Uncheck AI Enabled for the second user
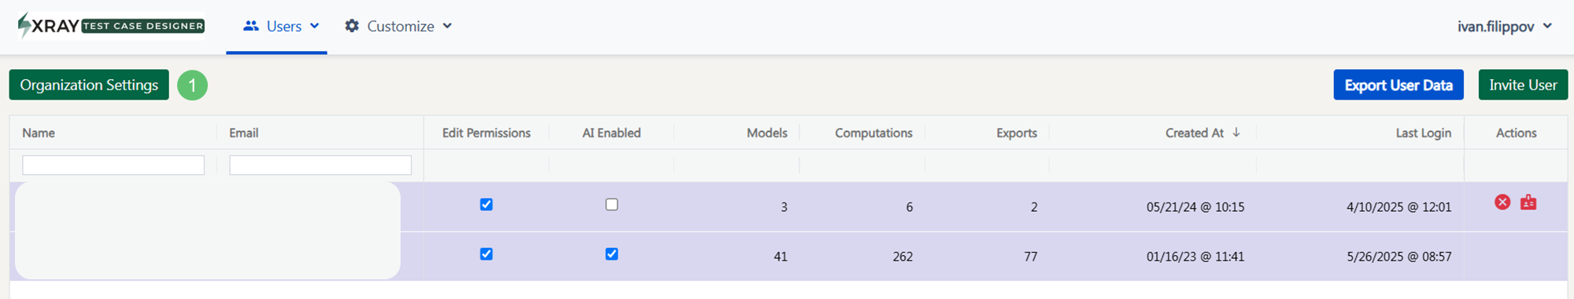Screen dimensions: 1574x299 [x=611, y=254]
